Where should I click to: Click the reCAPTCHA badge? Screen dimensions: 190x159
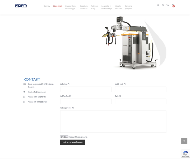[x=186, y=154]
